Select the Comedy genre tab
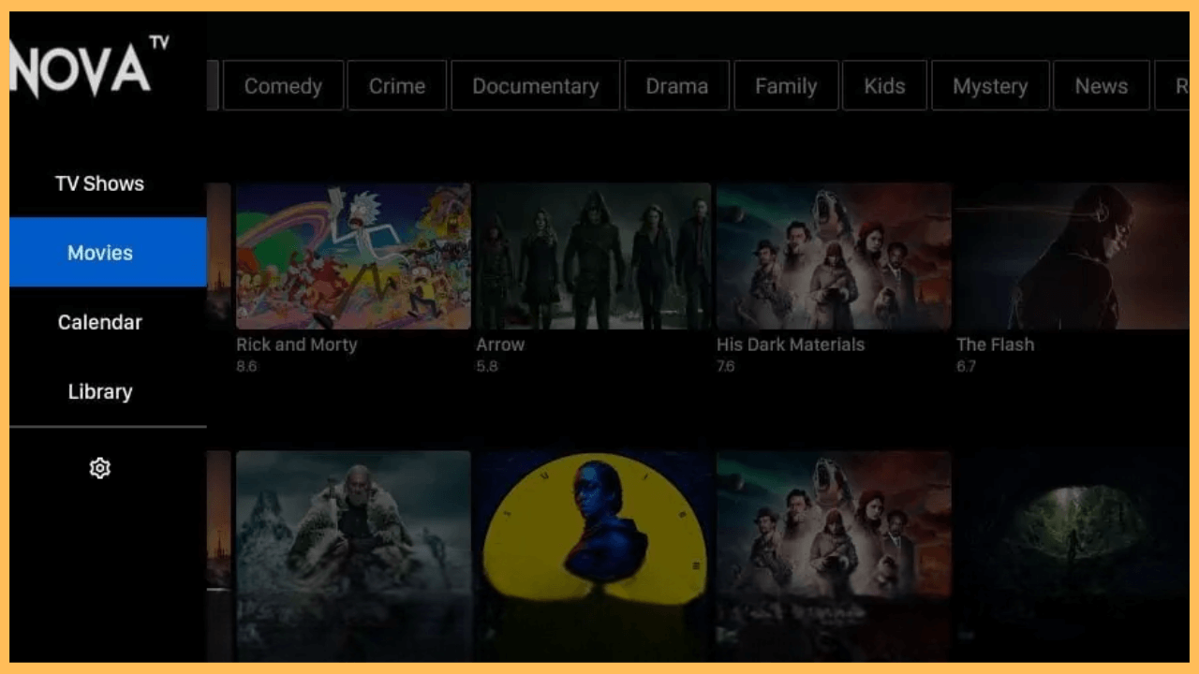 click(283, 85)
